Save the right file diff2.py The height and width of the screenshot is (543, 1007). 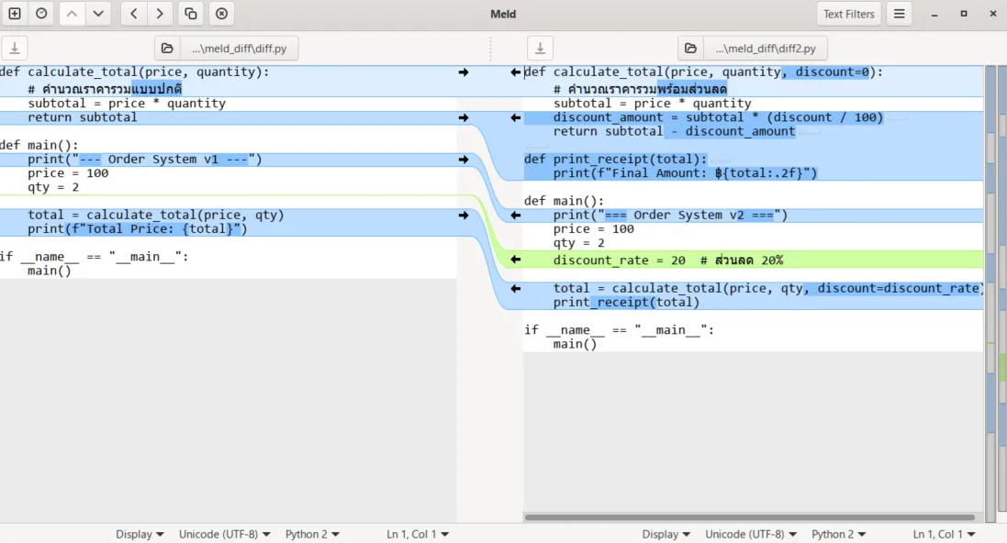tap(540, 48)
